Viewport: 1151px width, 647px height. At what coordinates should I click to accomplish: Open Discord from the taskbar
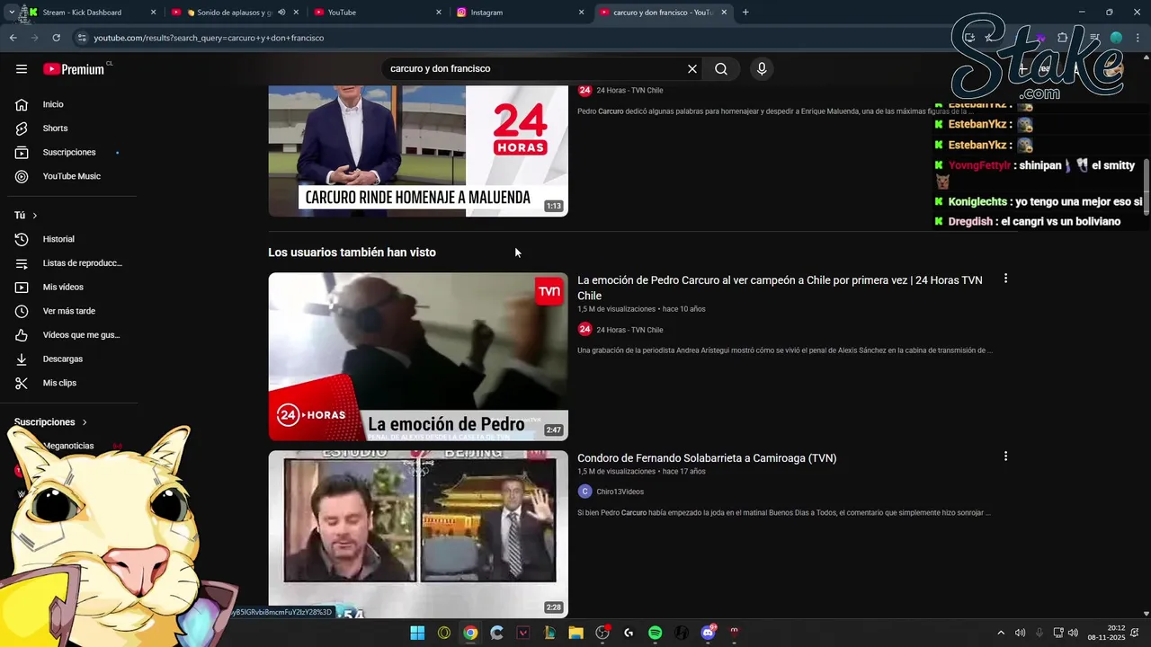click(x=708, y=633)
